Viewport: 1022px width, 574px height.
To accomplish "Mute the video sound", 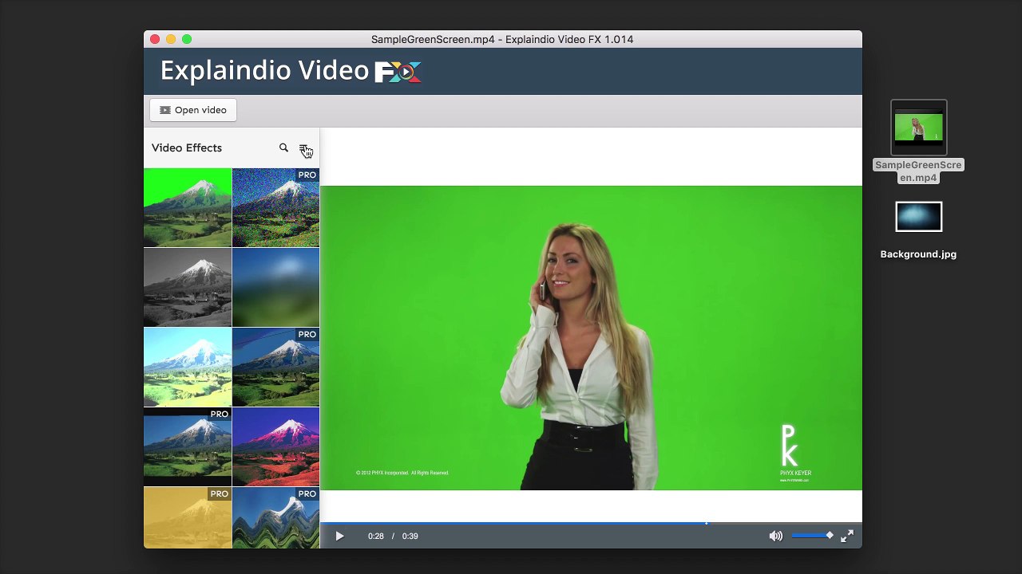I will (775, 537).
